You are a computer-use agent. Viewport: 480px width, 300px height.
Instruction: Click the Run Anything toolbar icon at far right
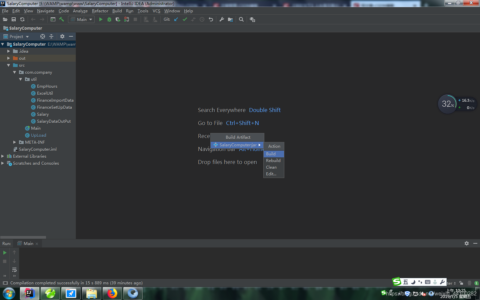tap(252, 19)
